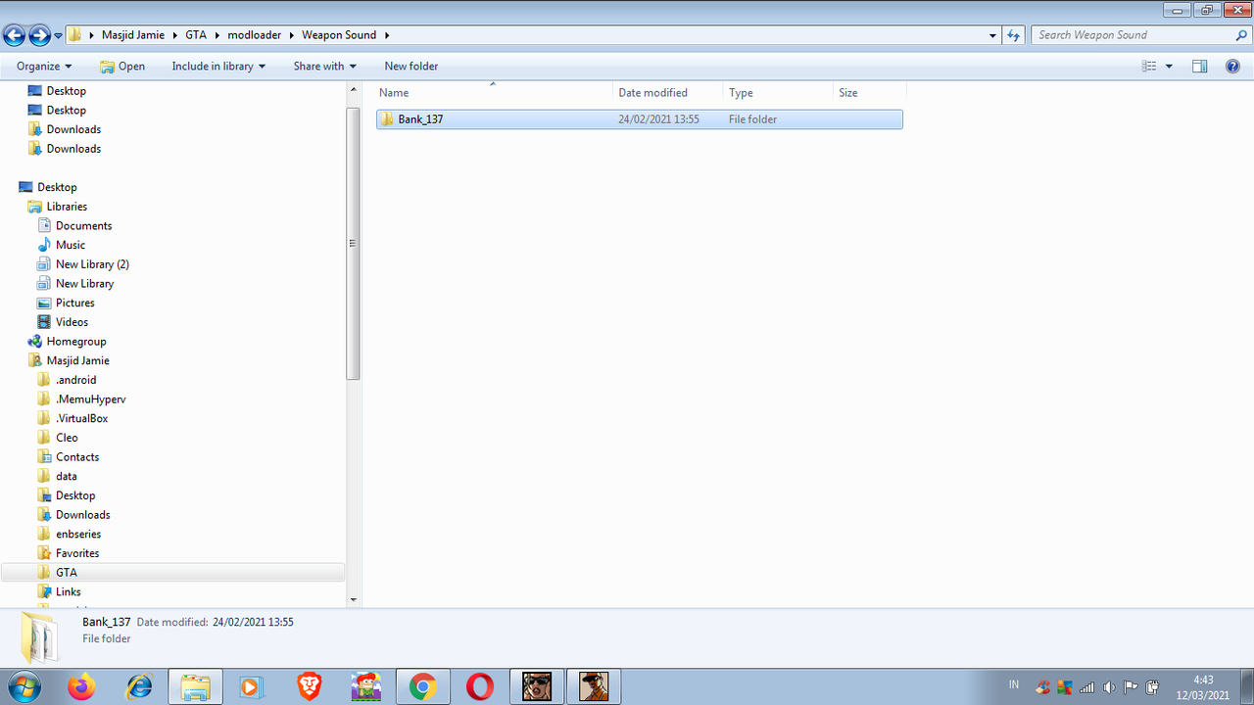The width and height of the screenshot is (1254, 705).
Task: Select Desktop root in navigation tree
Action: [x=57, y=187]
